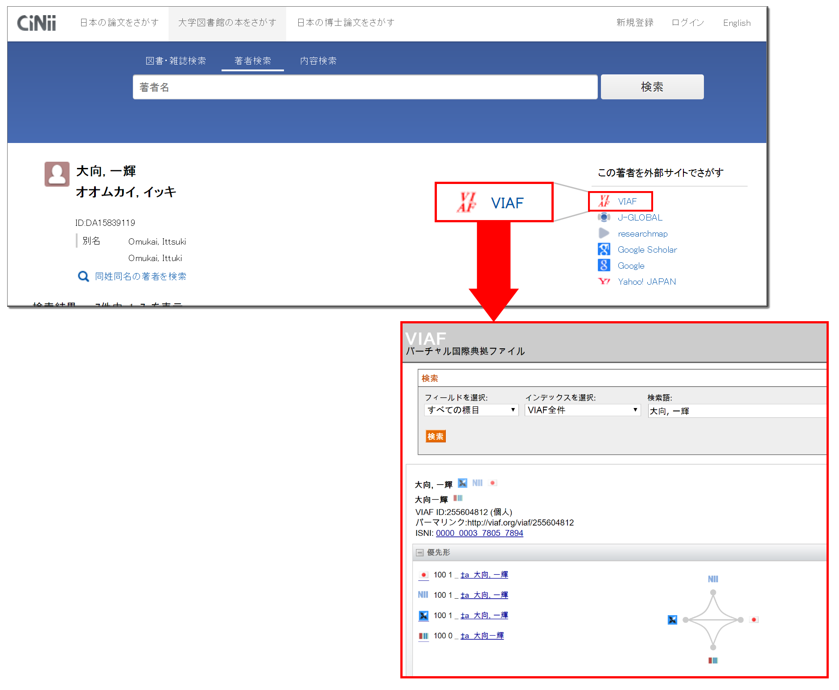Click the VIAF ID:255604812 (個人) text
839x690 pixels.
(x=464, y=512)
